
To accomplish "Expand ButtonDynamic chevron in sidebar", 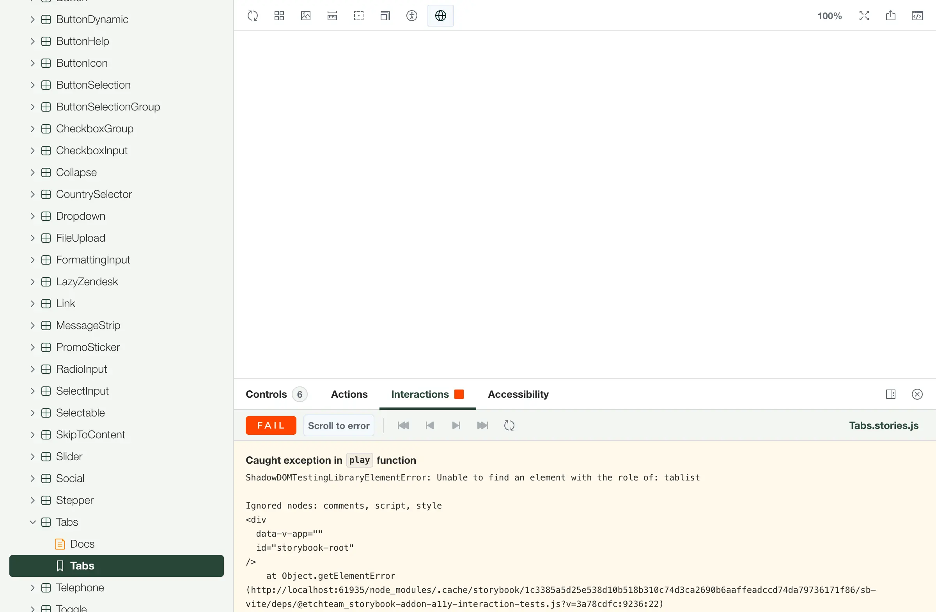I will point(33,19).
